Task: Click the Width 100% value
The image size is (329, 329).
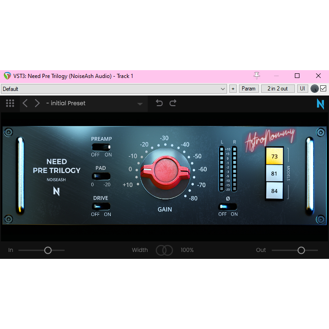Action: (x=187, y=250)
